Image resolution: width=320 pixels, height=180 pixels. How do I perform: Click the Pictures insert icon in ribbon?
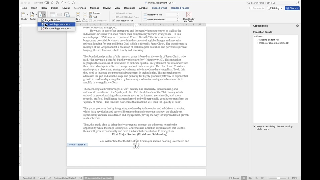click(67, 15)
